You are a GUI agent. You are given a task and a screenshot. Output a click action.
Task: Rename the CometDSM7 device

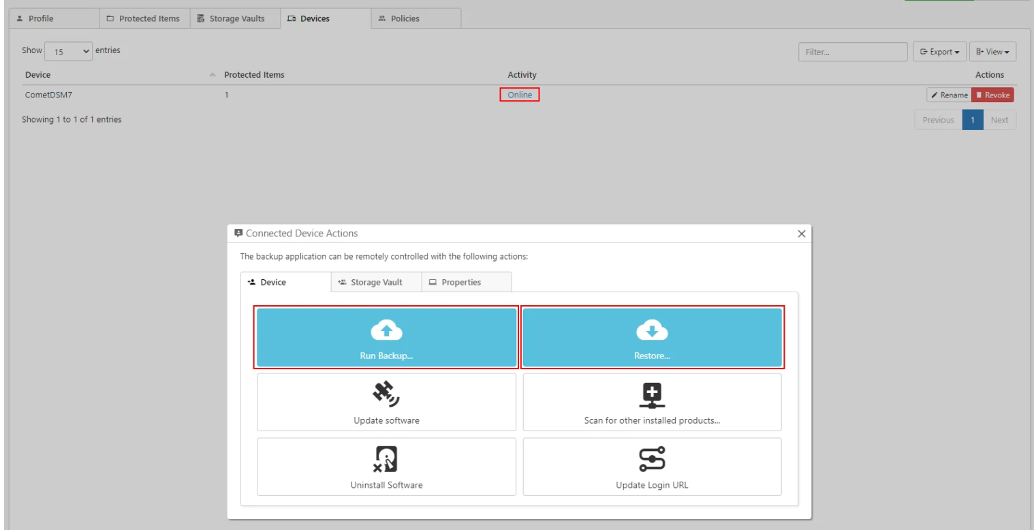point(948,95)
